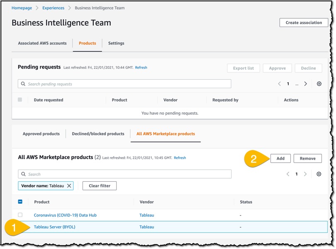
Task: Go to Homepage breadcrumb link
Action: click(x=22, y=8)
